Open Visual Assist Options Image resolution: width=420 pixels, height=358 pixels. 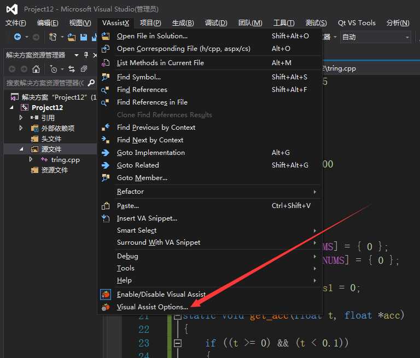point(210,307)
